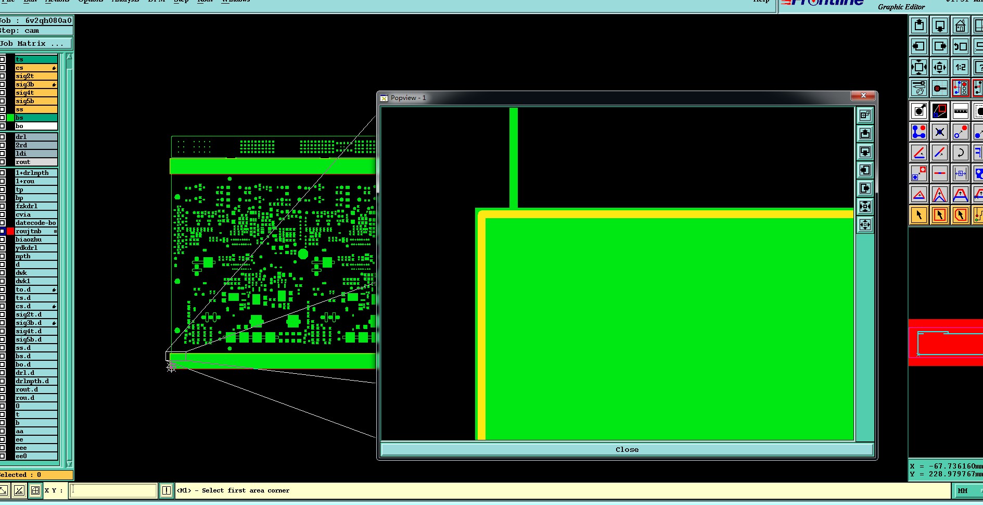983x505 pixels.
Task: Select layer drlnpth.d in layer list
Action: coord(36,381)
